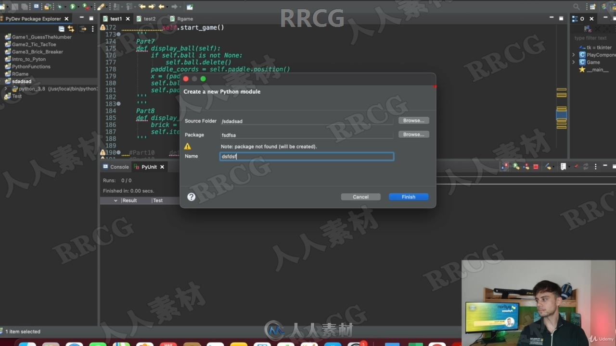Close the PyDev Package Explorer tab
This screenshot has width=616, height=346.
(x=66, y=19)
